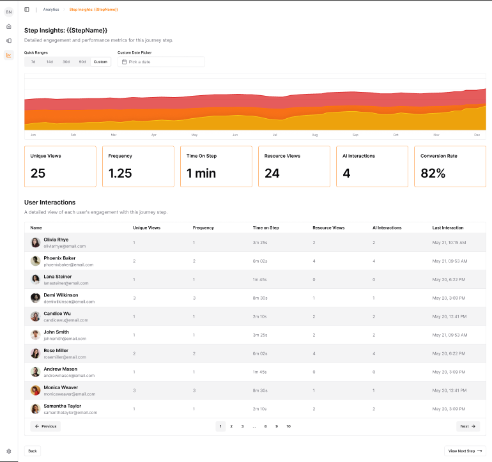Click the Back button
Viewport: 492px width, 462px height.
(33, 451)
